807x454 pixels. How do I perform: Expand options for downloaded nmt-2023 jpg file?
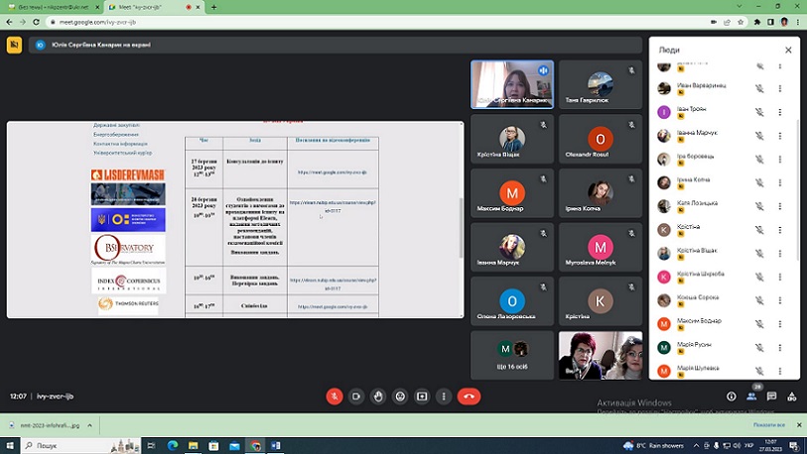[89, 425]
